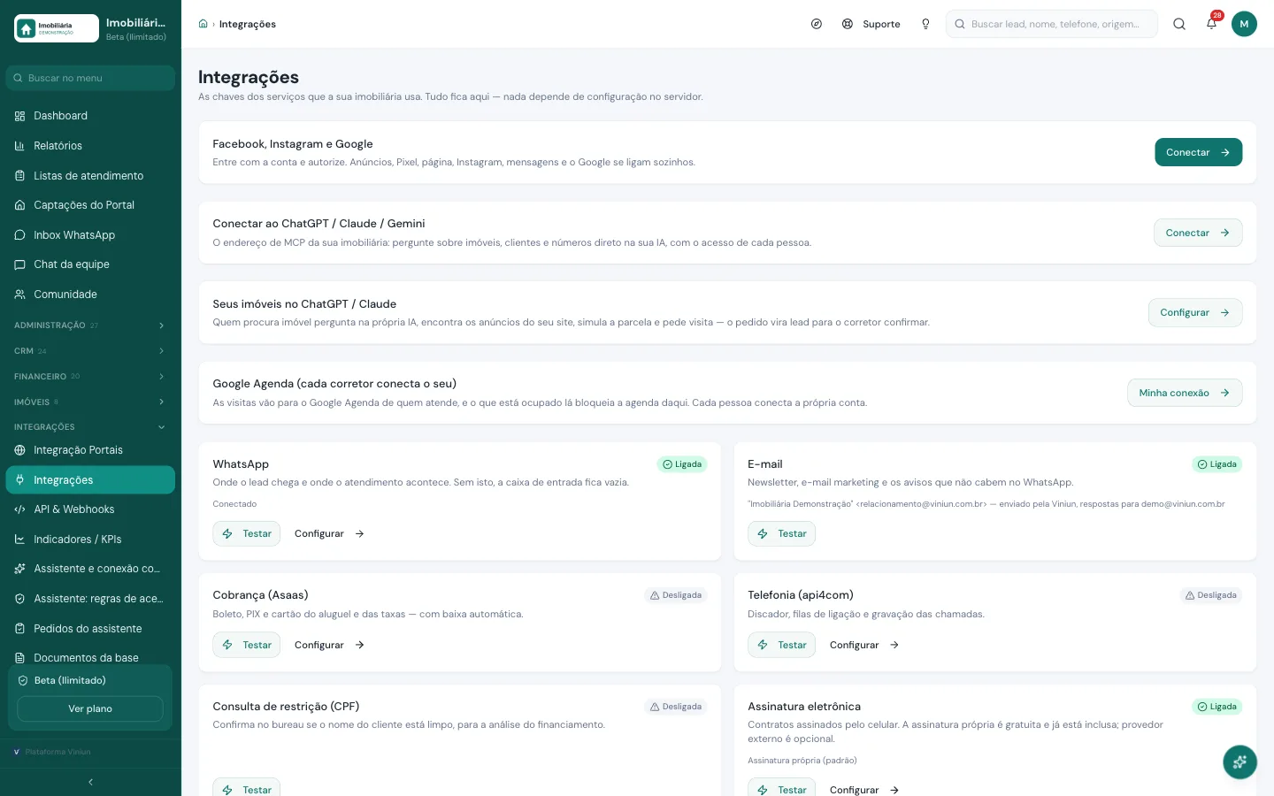Image resolution: width=1274 pixels, height=796 pixels.
Task: Open the home icon in the breadcrumb
Action: [x=203, y=24]
